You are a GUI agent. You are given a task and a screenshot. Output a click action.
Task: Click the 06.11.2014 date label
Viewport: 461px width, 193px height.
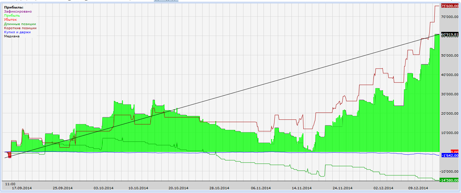coord(261,188)
